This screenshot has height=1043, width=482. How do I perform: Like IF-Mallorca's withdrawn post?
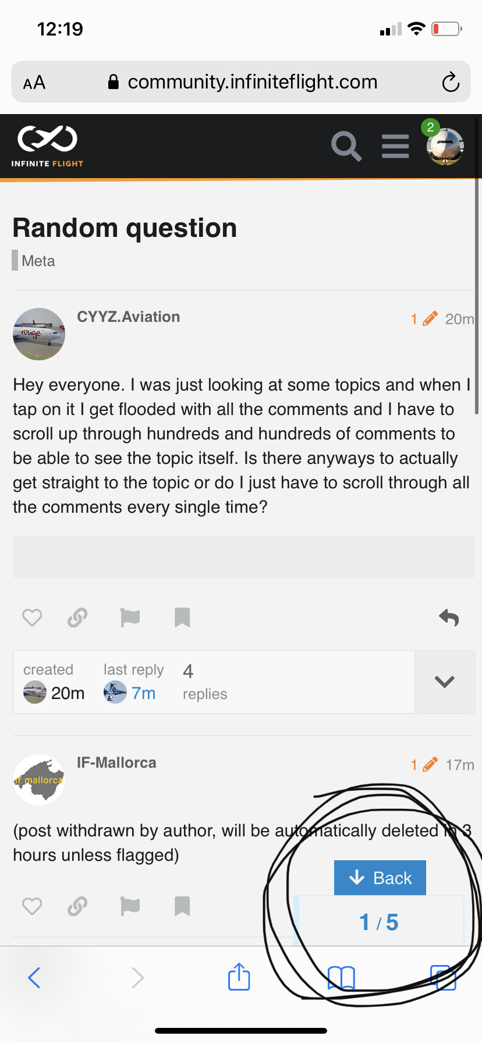(x=32, y=906)
